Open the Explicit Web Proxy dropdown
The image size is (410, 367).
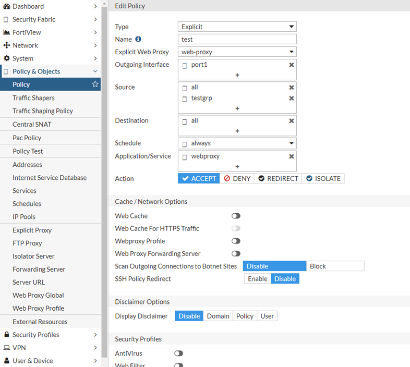tap(237, 52)
